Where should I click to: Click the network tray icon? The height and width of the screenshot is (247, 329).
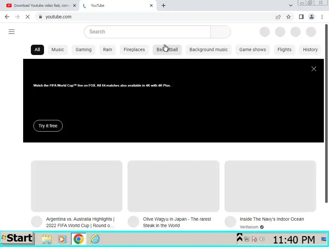click(x=247, y=239)
